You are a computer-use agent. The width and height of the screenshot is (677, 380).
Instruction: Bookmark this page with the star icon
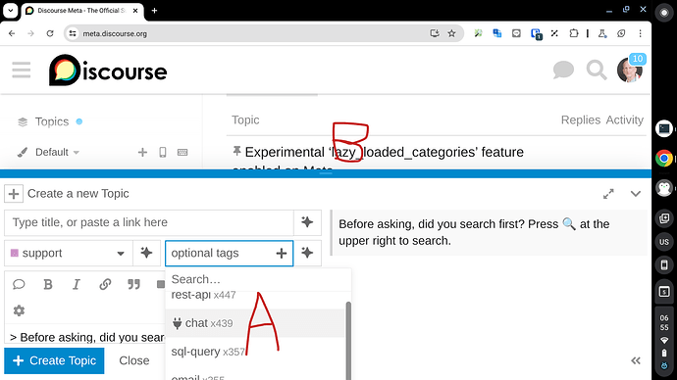tap(451, 33)
